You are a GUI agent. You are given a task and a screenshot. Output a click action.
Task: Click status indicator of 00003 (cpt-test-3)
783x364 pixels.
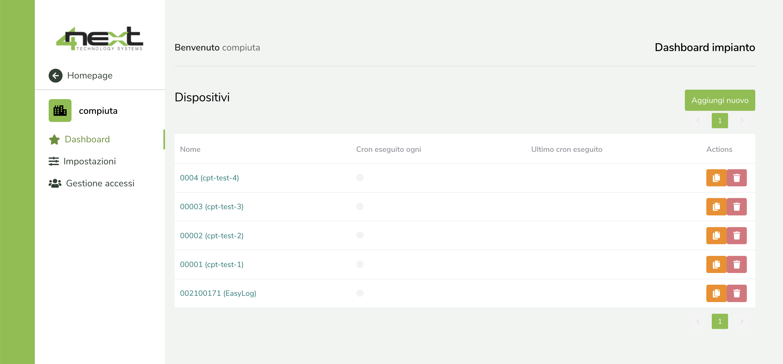pyautogui.click(x=360, y=206)
